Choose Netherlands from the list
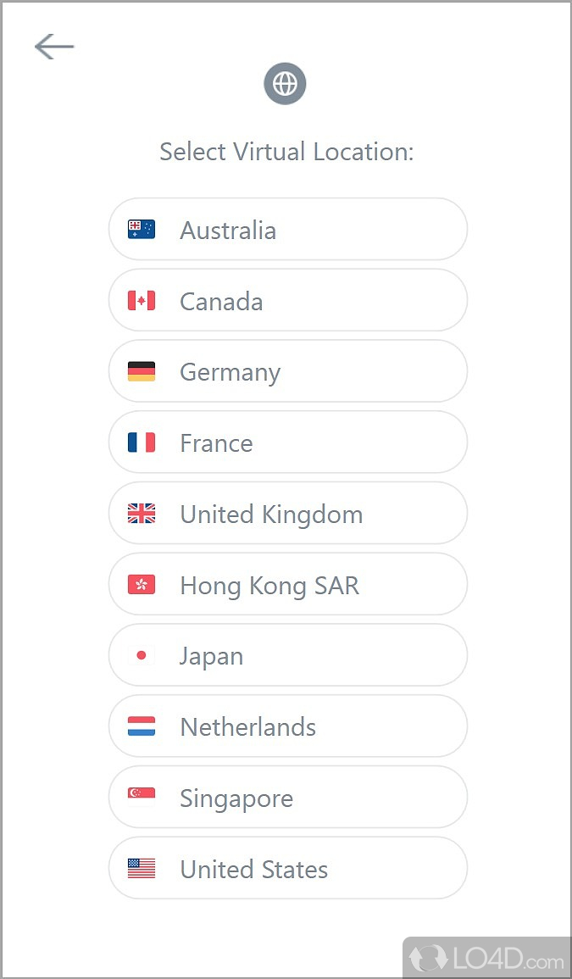The height and width of the screenshot is (979, 572). pos(288,726)
